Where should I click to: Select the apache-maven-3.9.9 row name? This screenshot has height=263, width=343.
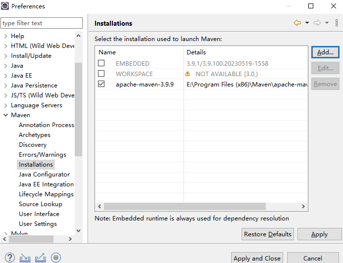coord(145,85)
